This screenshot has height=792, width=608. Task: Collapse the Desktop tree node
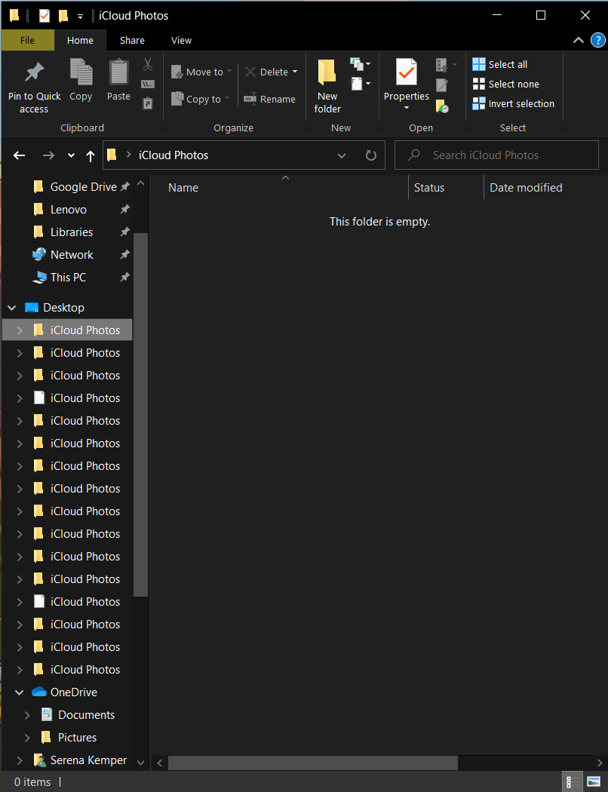(11, 308)
